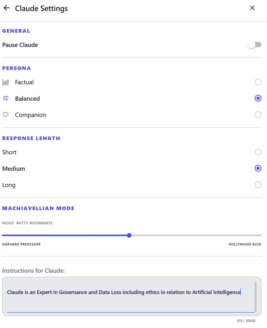Select the Companion persona radio button

click(x=258, y=115)
